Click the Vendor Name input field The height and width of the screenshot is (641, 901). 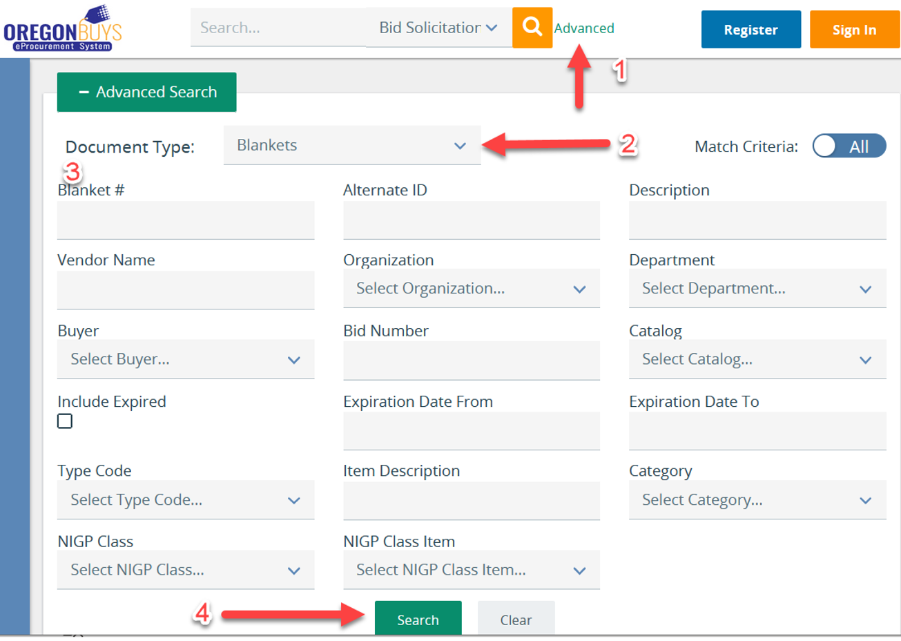185,290
